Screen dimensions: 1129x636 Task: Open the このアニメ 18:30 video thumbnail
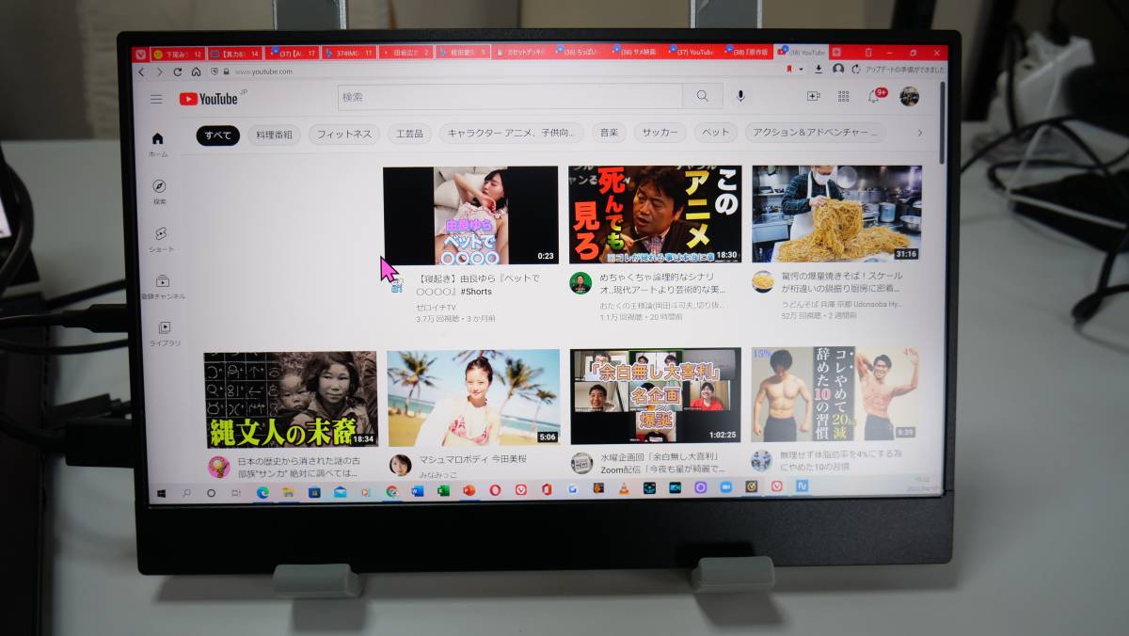[x=655, y=215]
